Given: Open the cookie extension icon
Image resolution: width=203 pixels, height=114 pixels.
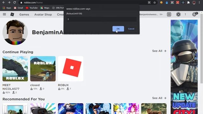Looking at the screenshot, I should click(161, 3).
